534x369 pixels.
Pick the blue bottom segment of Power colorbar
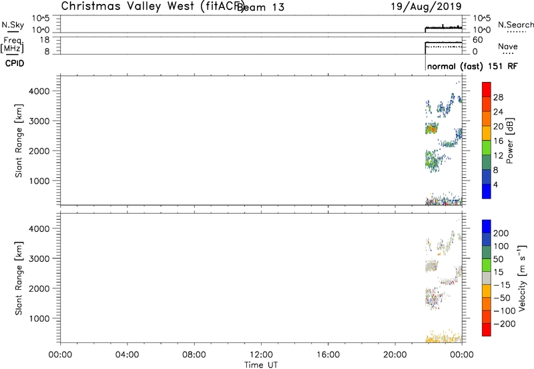(x=487, y=191)
